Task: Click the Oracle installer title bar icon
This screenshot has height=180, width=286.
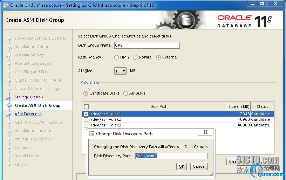Action: click(6, 5)
